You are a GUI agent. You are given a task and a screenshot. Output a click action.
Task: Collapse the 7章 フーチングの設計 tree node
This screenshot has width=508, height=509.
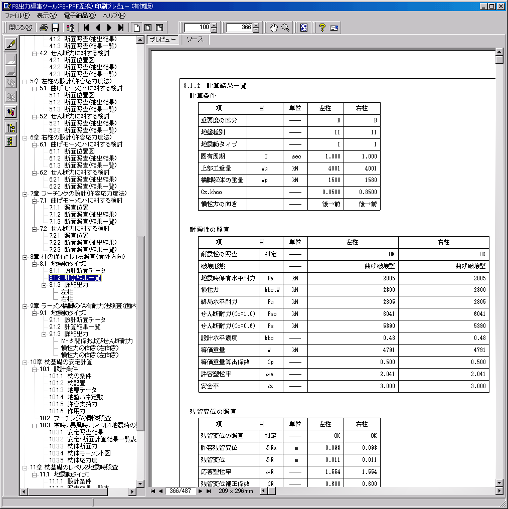[x=25, y=194]
